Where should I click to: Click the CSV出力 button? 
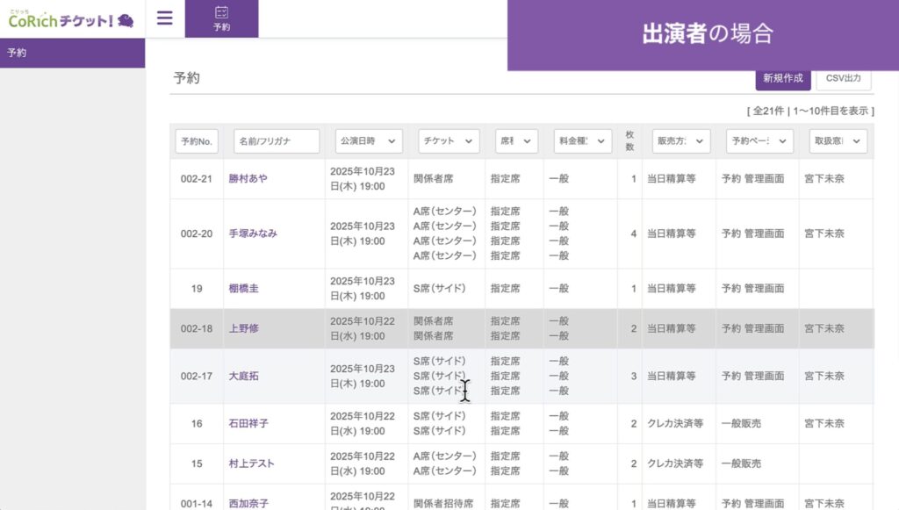(x=844, y=78)
